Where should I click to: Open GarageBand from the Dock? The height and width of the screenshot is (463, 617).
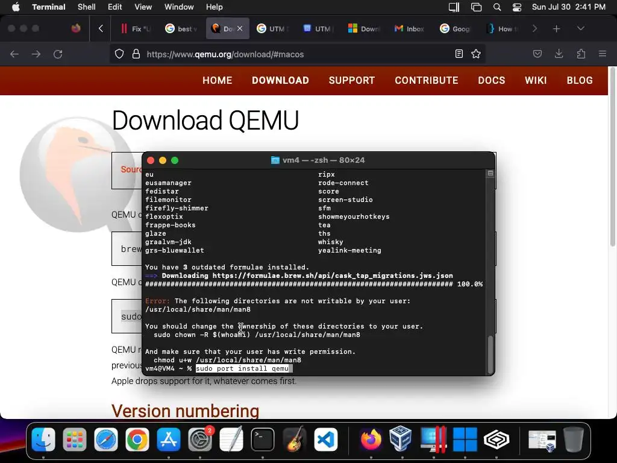click(294, 439)
